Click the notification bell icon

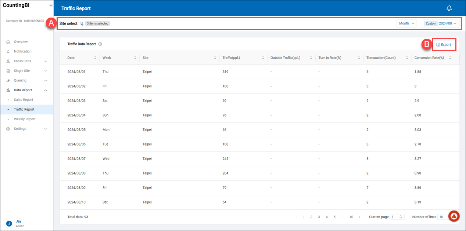[x=449, y=8]
